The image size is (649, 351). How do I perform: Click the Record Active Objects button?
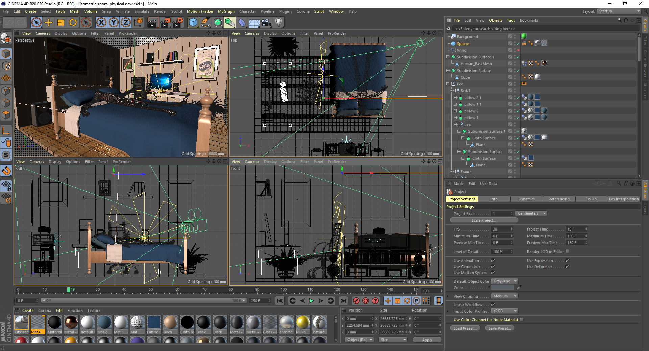(356, 301)
